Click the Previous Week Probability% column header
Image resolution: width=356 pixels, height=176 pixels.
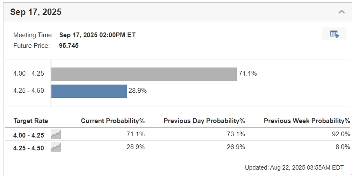pyautogui.click(x=307, y=121)
